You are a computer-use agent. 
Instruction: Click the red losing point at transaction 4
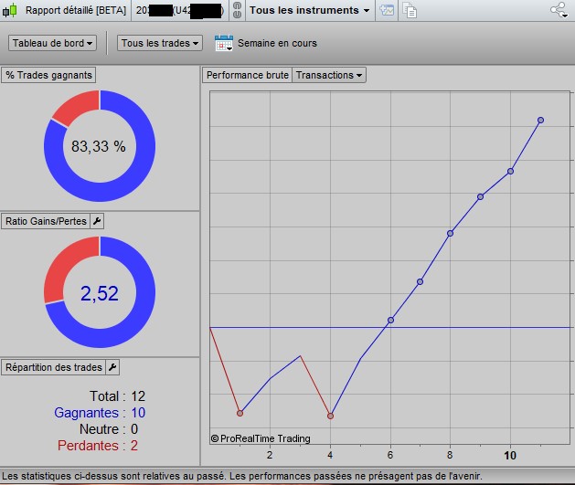pyautogui.click(x=330, y=416)
